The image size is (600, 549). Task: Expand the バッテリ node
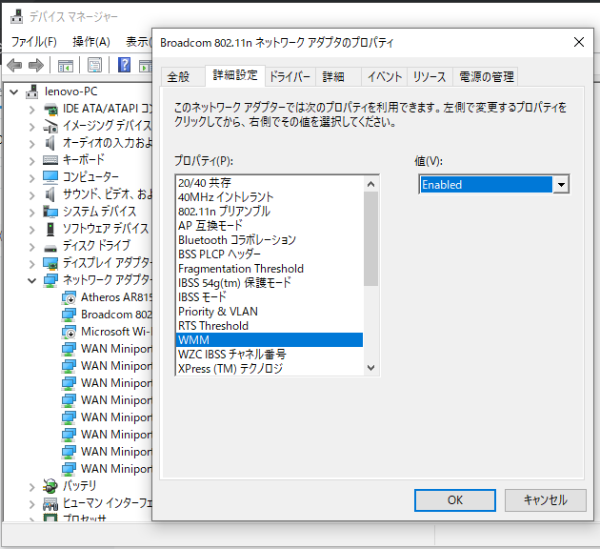[32, 487]
